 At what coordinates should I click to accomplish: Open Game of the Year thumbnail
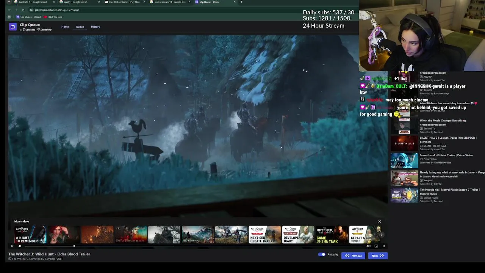[x=332, y=234]
